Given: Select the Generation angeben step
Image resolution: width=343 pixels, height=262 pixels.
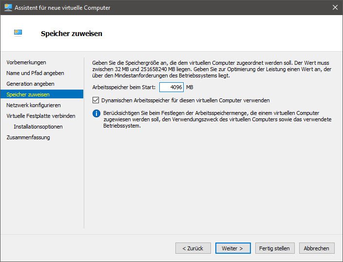Looking at the screenshot, I should click(x=30, y=84).
